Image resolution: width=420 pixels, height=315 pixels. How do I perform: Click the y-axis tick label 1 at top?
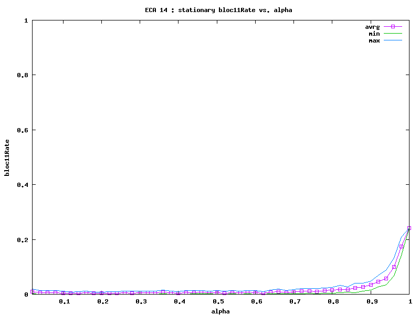tap(26, 20)
